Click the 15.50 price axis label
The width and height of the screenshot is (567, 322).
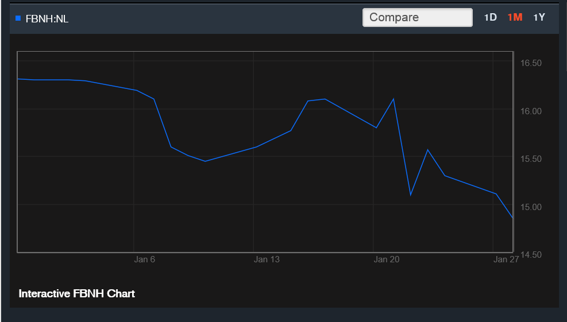click(x=531, y=158)
